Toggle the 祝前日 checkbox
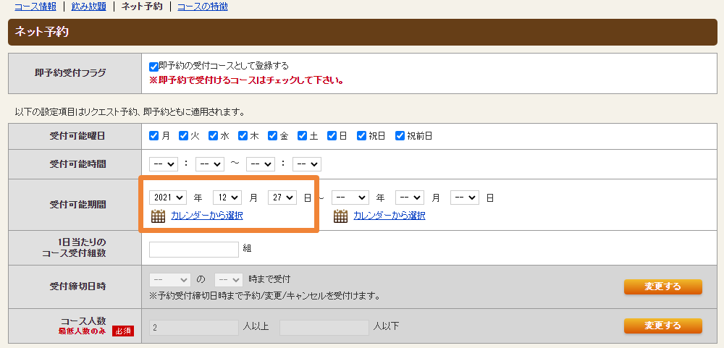The image size is (724, 348). click(400, 136)
